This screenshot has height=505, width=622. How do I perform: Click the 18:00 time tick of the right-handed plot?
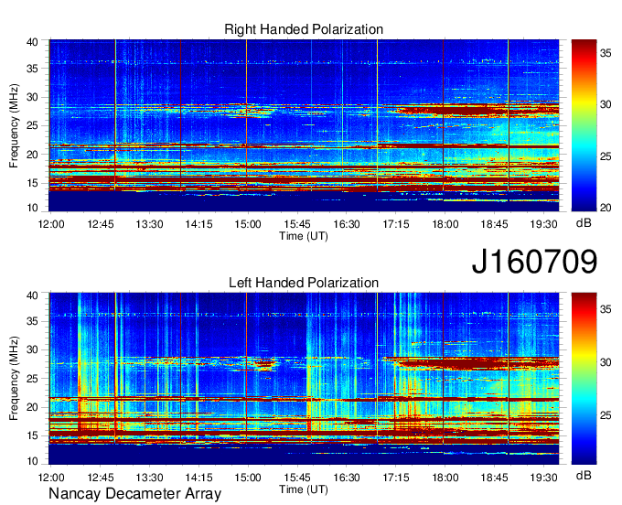(x=445, y=224)
